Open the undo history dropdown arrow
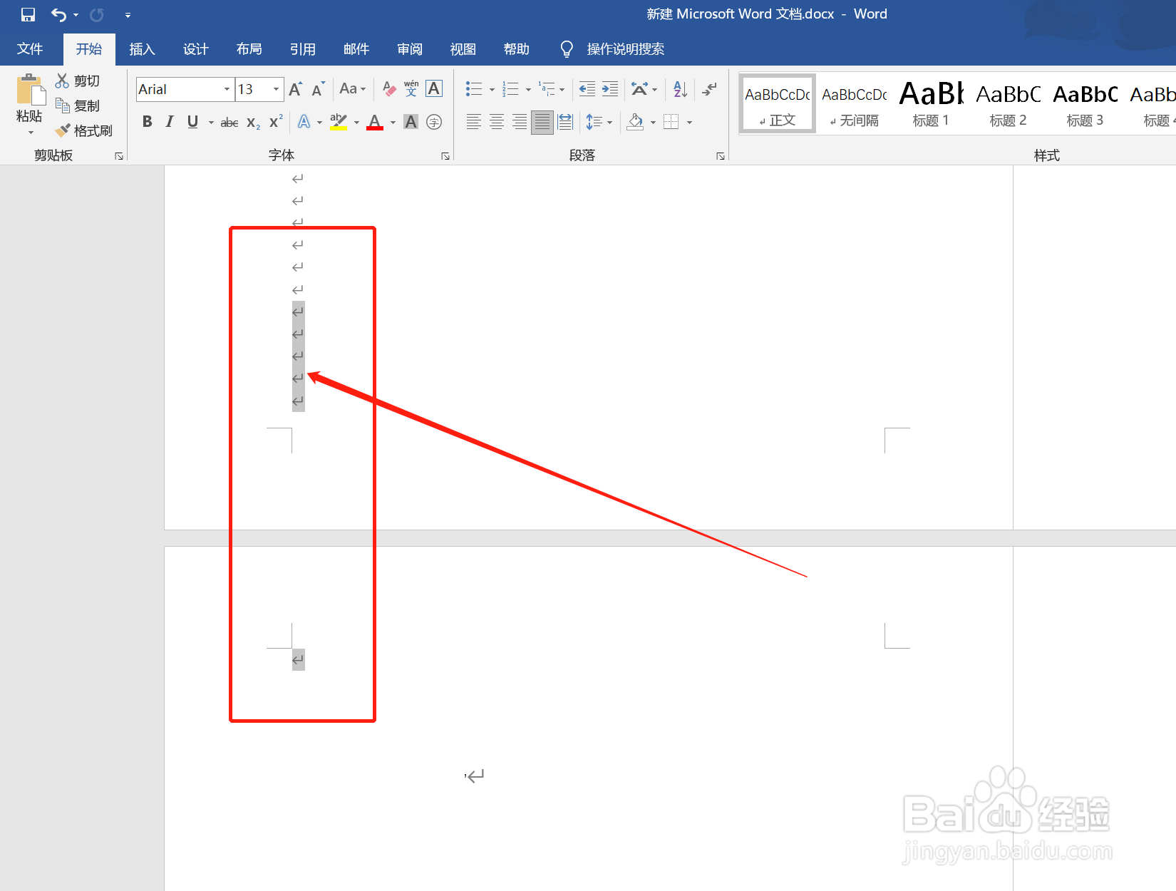 point(76,15)
